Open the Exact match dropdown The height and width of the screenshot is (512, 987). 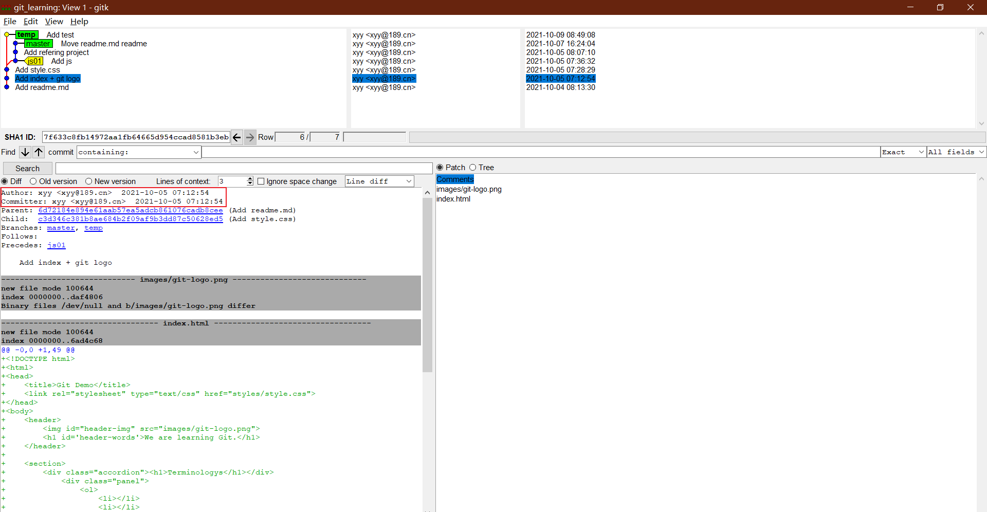(x=903, y=152)
